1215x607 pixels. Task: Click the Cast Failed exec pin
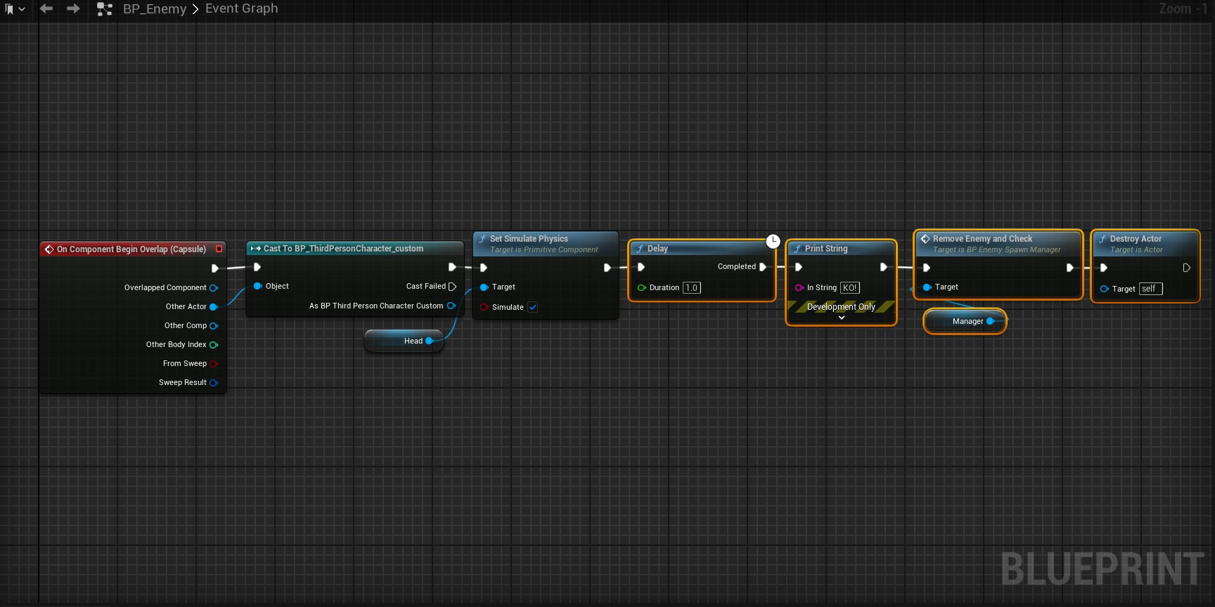452,286
